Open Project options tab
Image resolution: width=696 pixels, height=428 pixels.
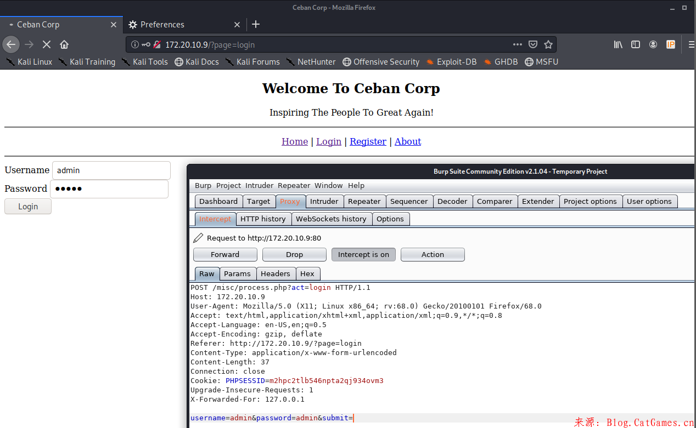click(x=590, y=201)
